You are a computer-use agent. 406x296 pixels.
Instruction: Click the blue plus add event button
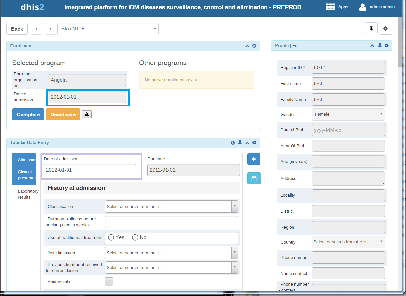254,159
